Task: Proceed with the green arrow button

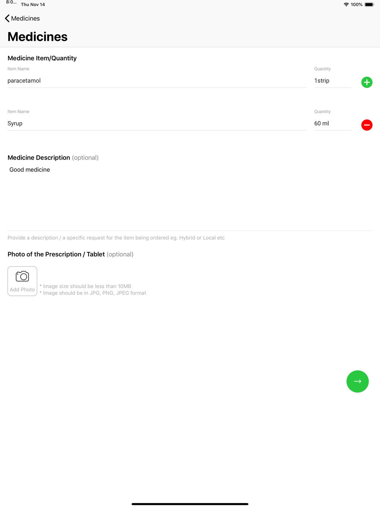Action: pos(358,381)
